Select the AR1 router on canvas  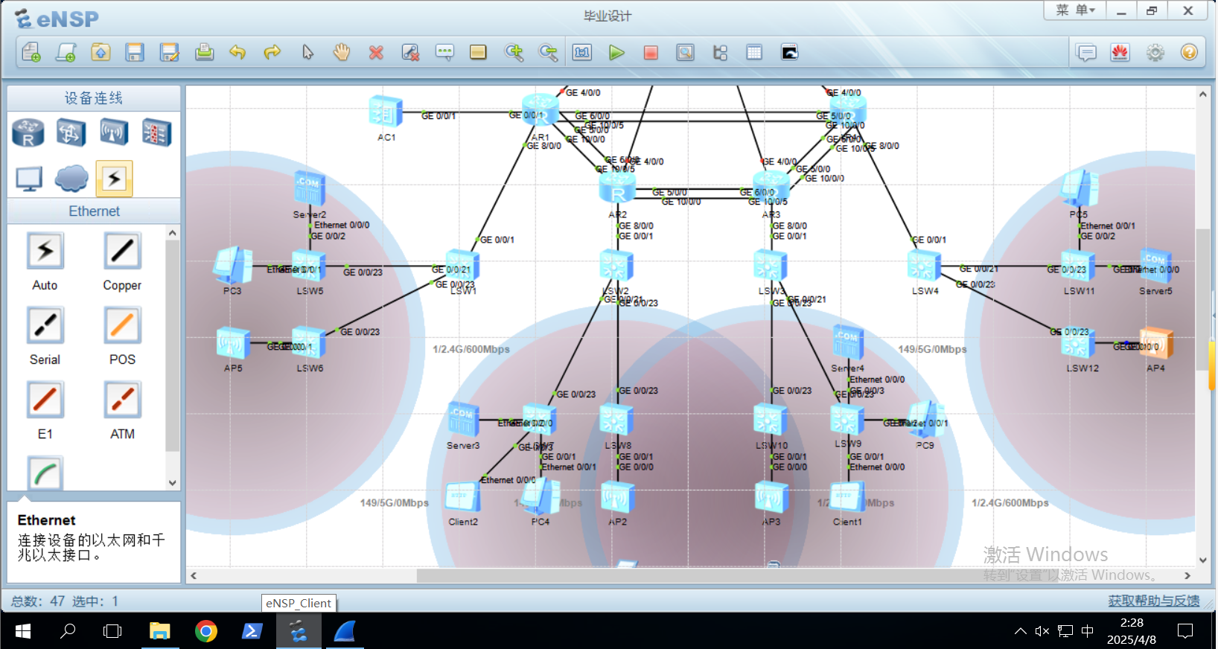point(541,110)
